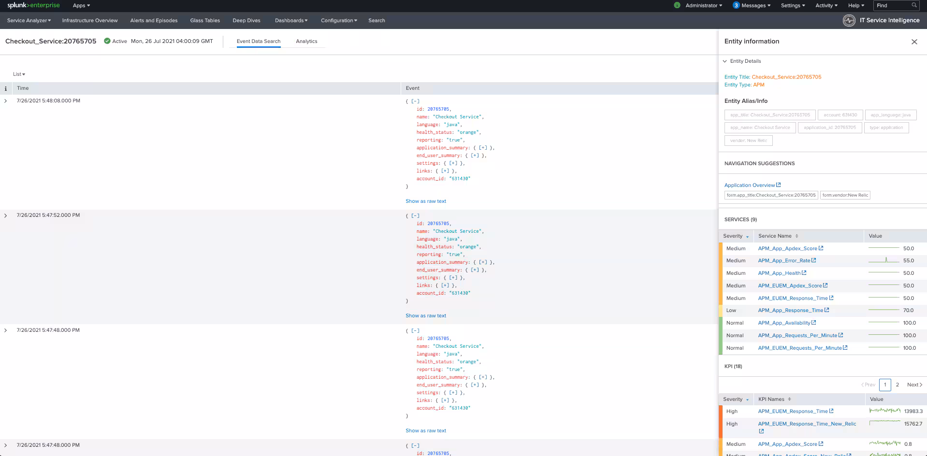Click the APM_App_Error_Rate sparkline chart
The height and width of the screenshot is (456, 927).
tap(884, 260)
